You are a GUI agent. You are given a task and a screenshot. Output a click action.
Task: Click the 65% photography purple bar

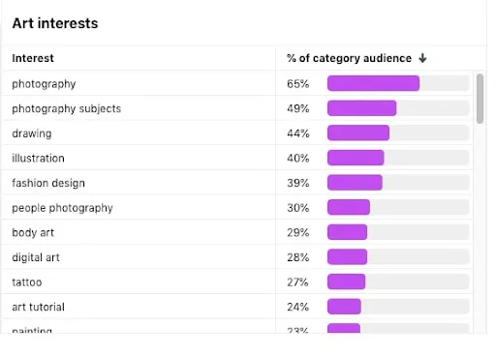[x=373, y=83]
